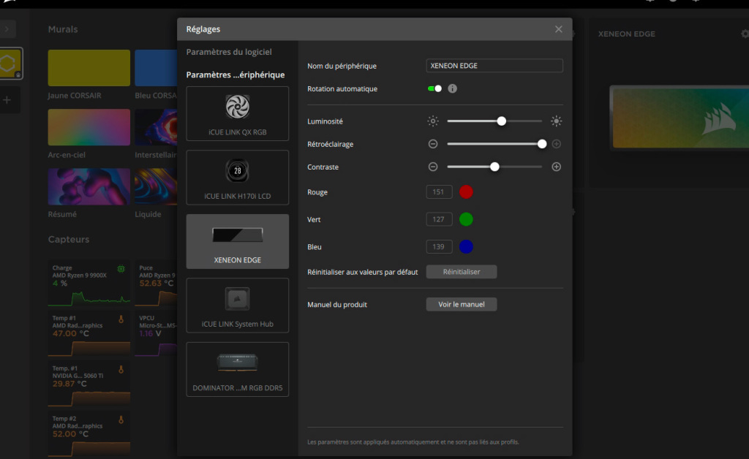
Task: Click the dim sun icon to lower brightness
Action: [433, 121]
